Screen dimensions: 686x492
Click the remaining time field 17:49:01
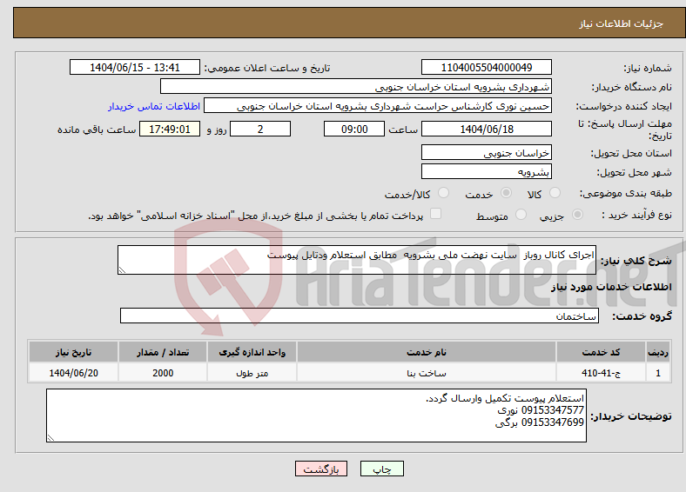170,129
